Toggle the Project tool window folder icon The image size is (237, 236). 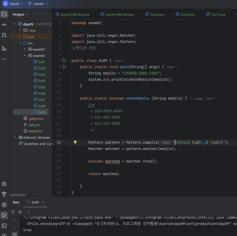coord(4,14)
